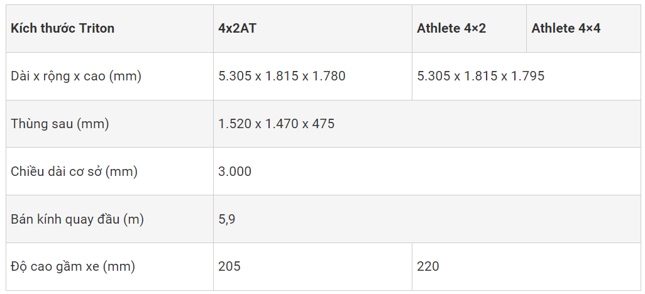Image resolution: width=645 pixels, height=294 pixels.
Task: Click the 5.305 x 1.815 x 1.780 dimensions cell
Action: click(x=282, y=76)
